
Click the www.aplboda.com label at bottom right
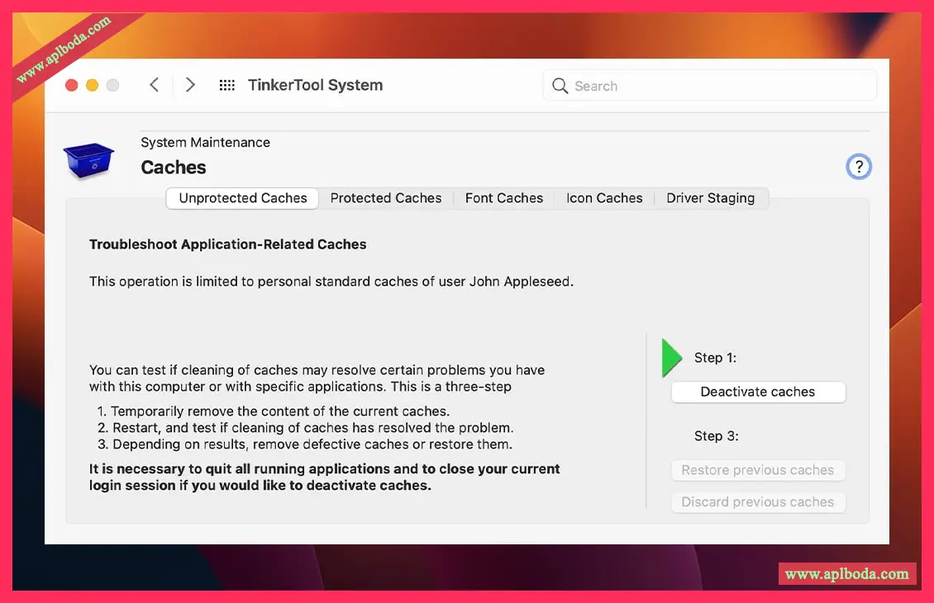[846, 574]
